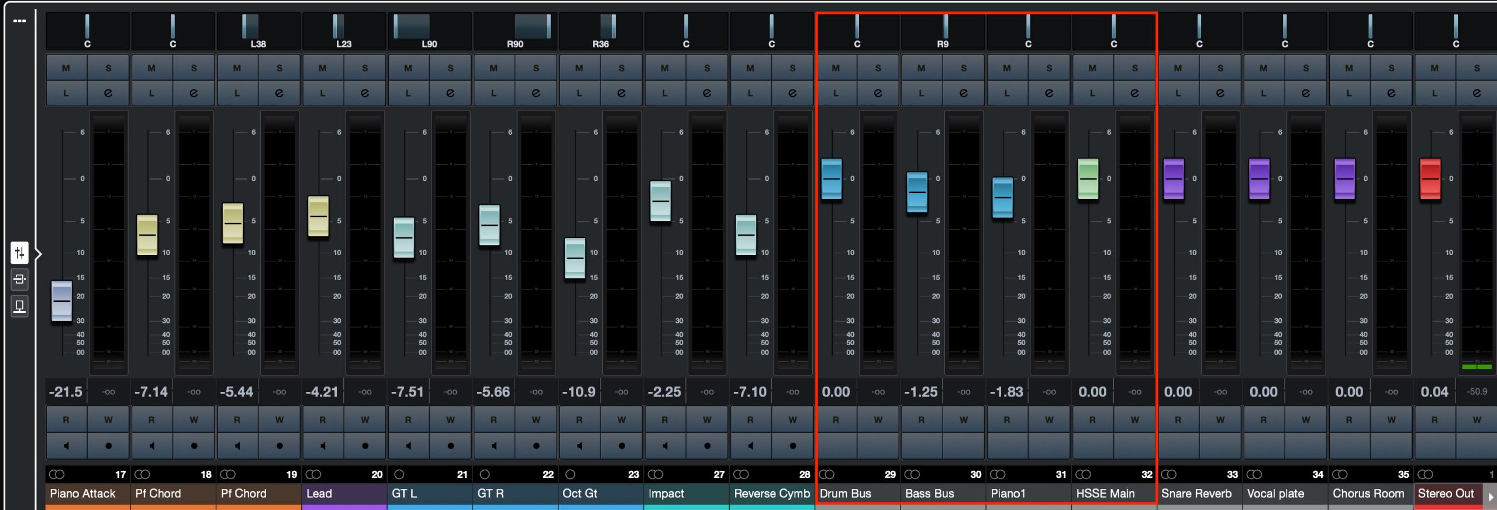Click stereo link icon on Impact channel

pos(656,474)
